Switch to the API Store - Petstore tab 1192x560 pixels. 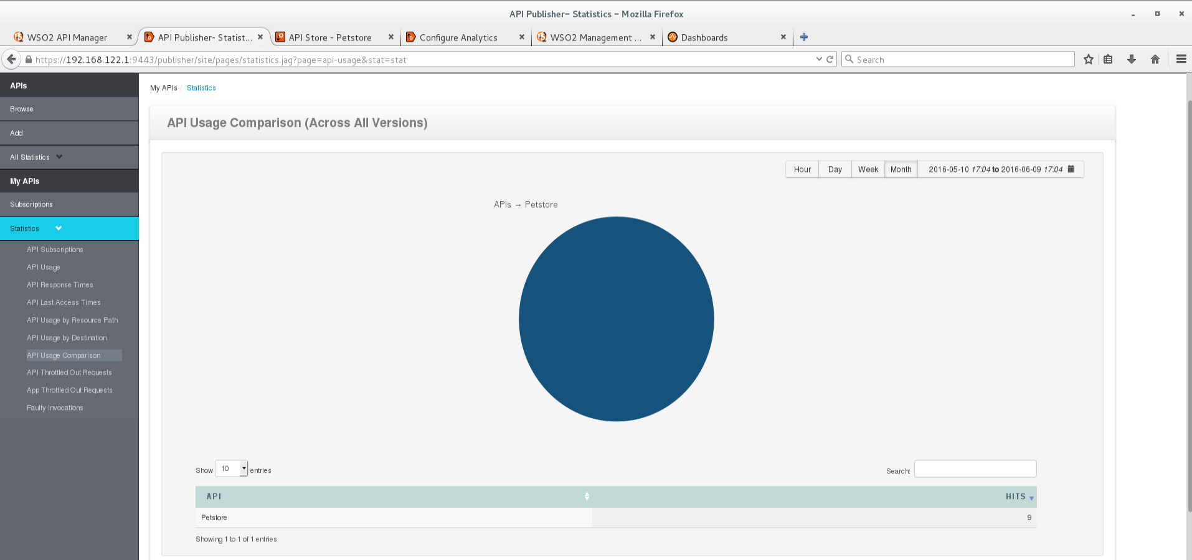point(330,37)
